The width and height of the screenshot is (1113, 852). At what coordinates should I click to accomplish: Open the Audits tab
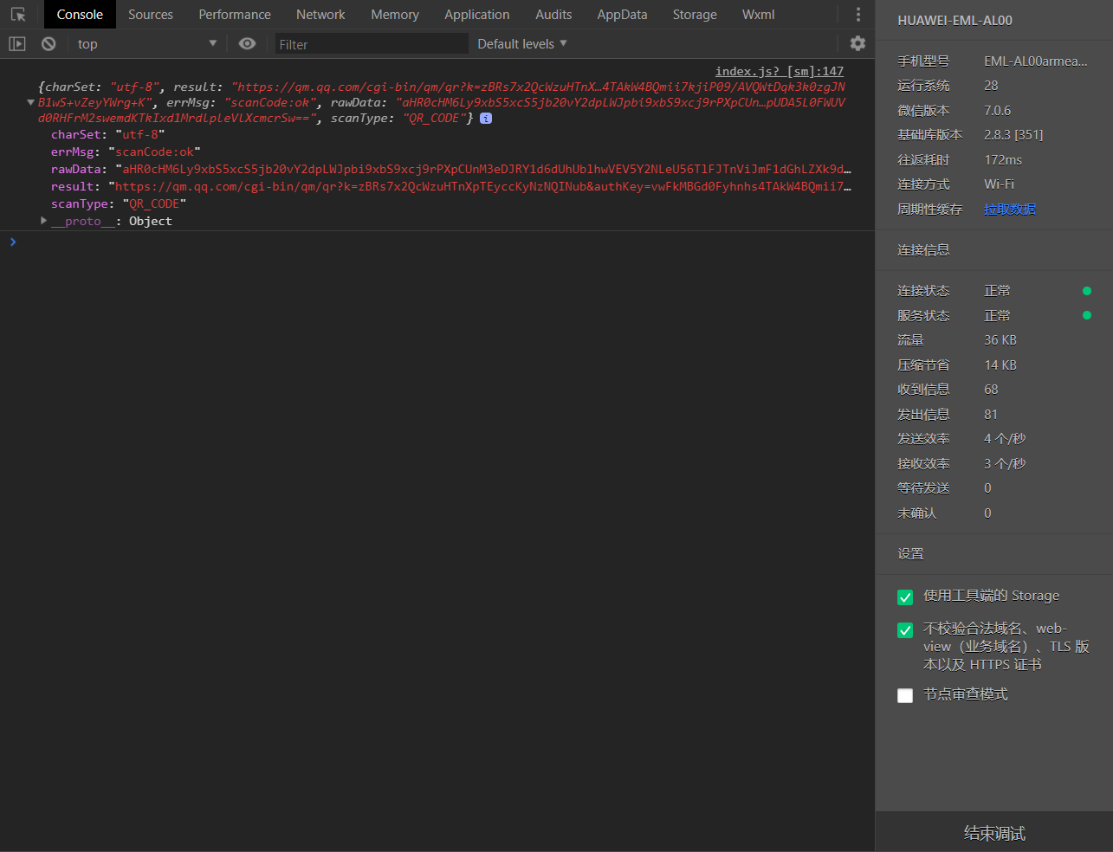tap(553, 15)
